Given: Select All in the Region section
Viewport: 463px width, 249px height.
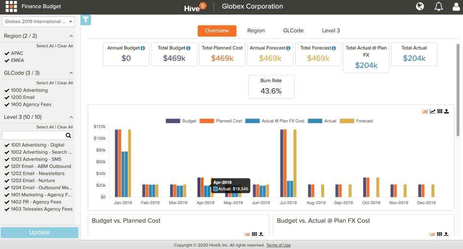Looking at the screenshot, I should pos(45,46).
